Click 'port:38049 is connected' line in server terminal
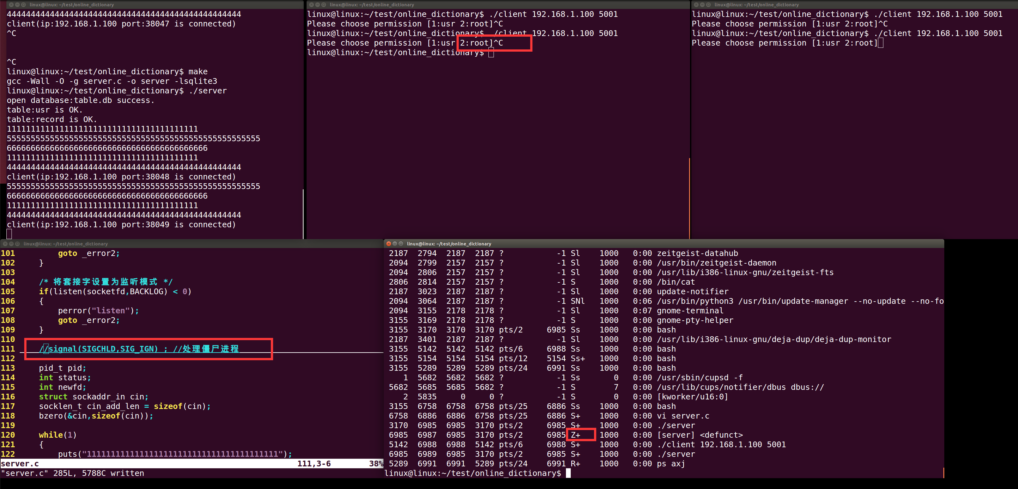 coord(121,224)
